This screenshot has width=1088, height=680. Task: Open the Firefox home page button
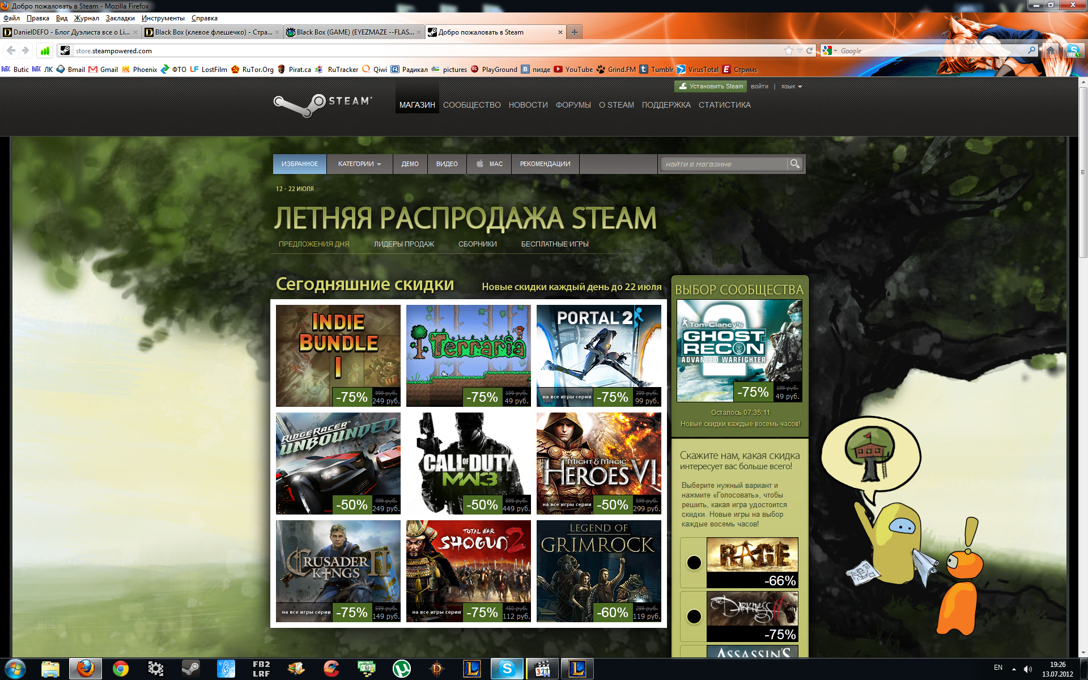1051,50
